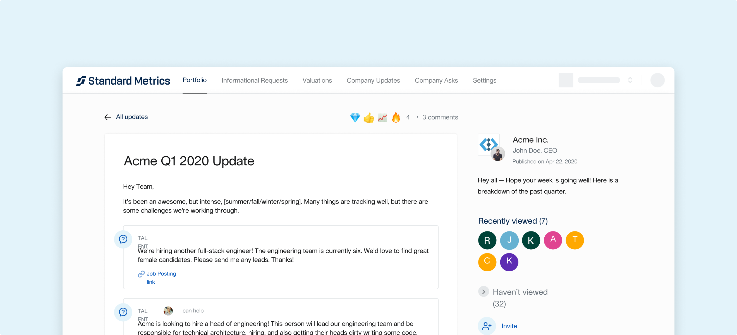
Task: Click the back arrow icon
Action: 107,117
